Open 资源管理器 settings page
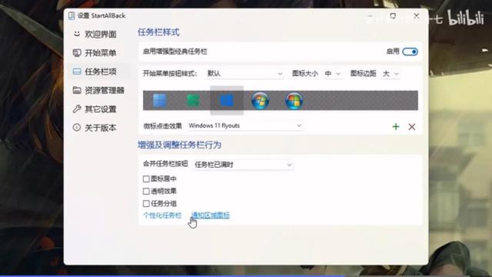 99,91
